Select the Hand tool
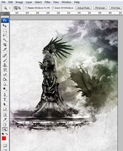Image resolution: width=123 pixels, height=151 pixels. coord(5,124)
